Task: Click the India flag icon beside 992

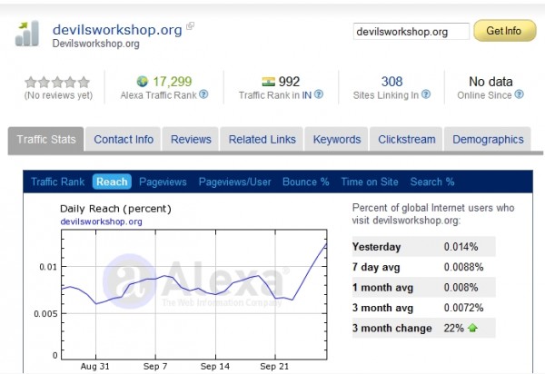Action: (268, 82)
